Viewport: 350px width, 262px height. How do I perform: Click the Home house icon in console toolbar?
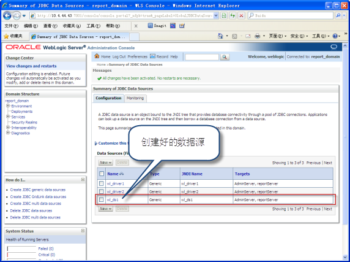pyautogui.click(x=97, y=56)
